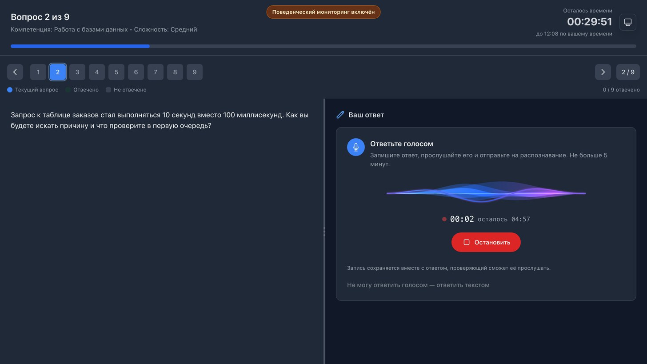
Task: Click the audio waveform visualization
Action: click(486, 193)
